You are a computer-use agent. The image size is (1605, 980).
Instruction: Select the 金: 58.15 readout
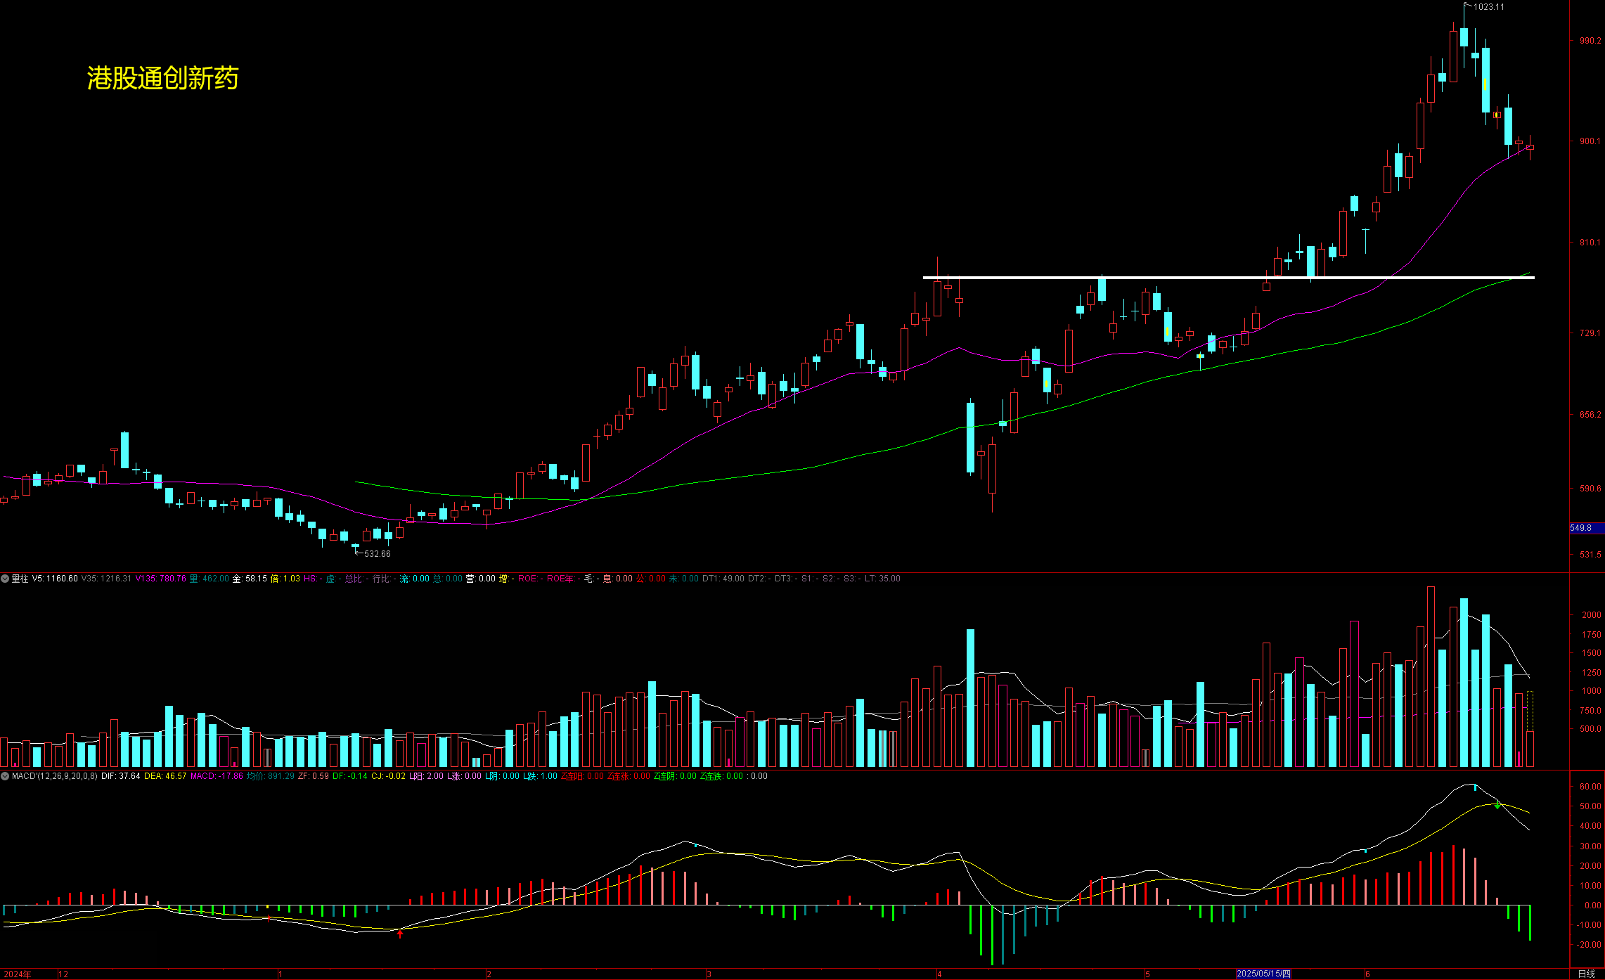[x=250, y=579]
